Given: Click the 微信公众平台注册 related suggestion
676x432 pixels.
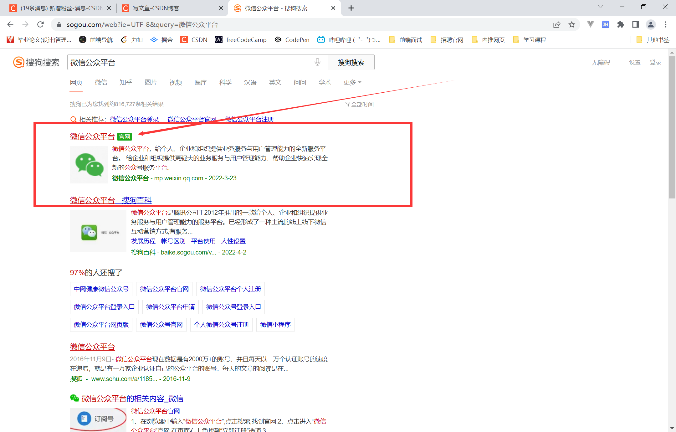Looking at the screenshot, I should 249,119.
